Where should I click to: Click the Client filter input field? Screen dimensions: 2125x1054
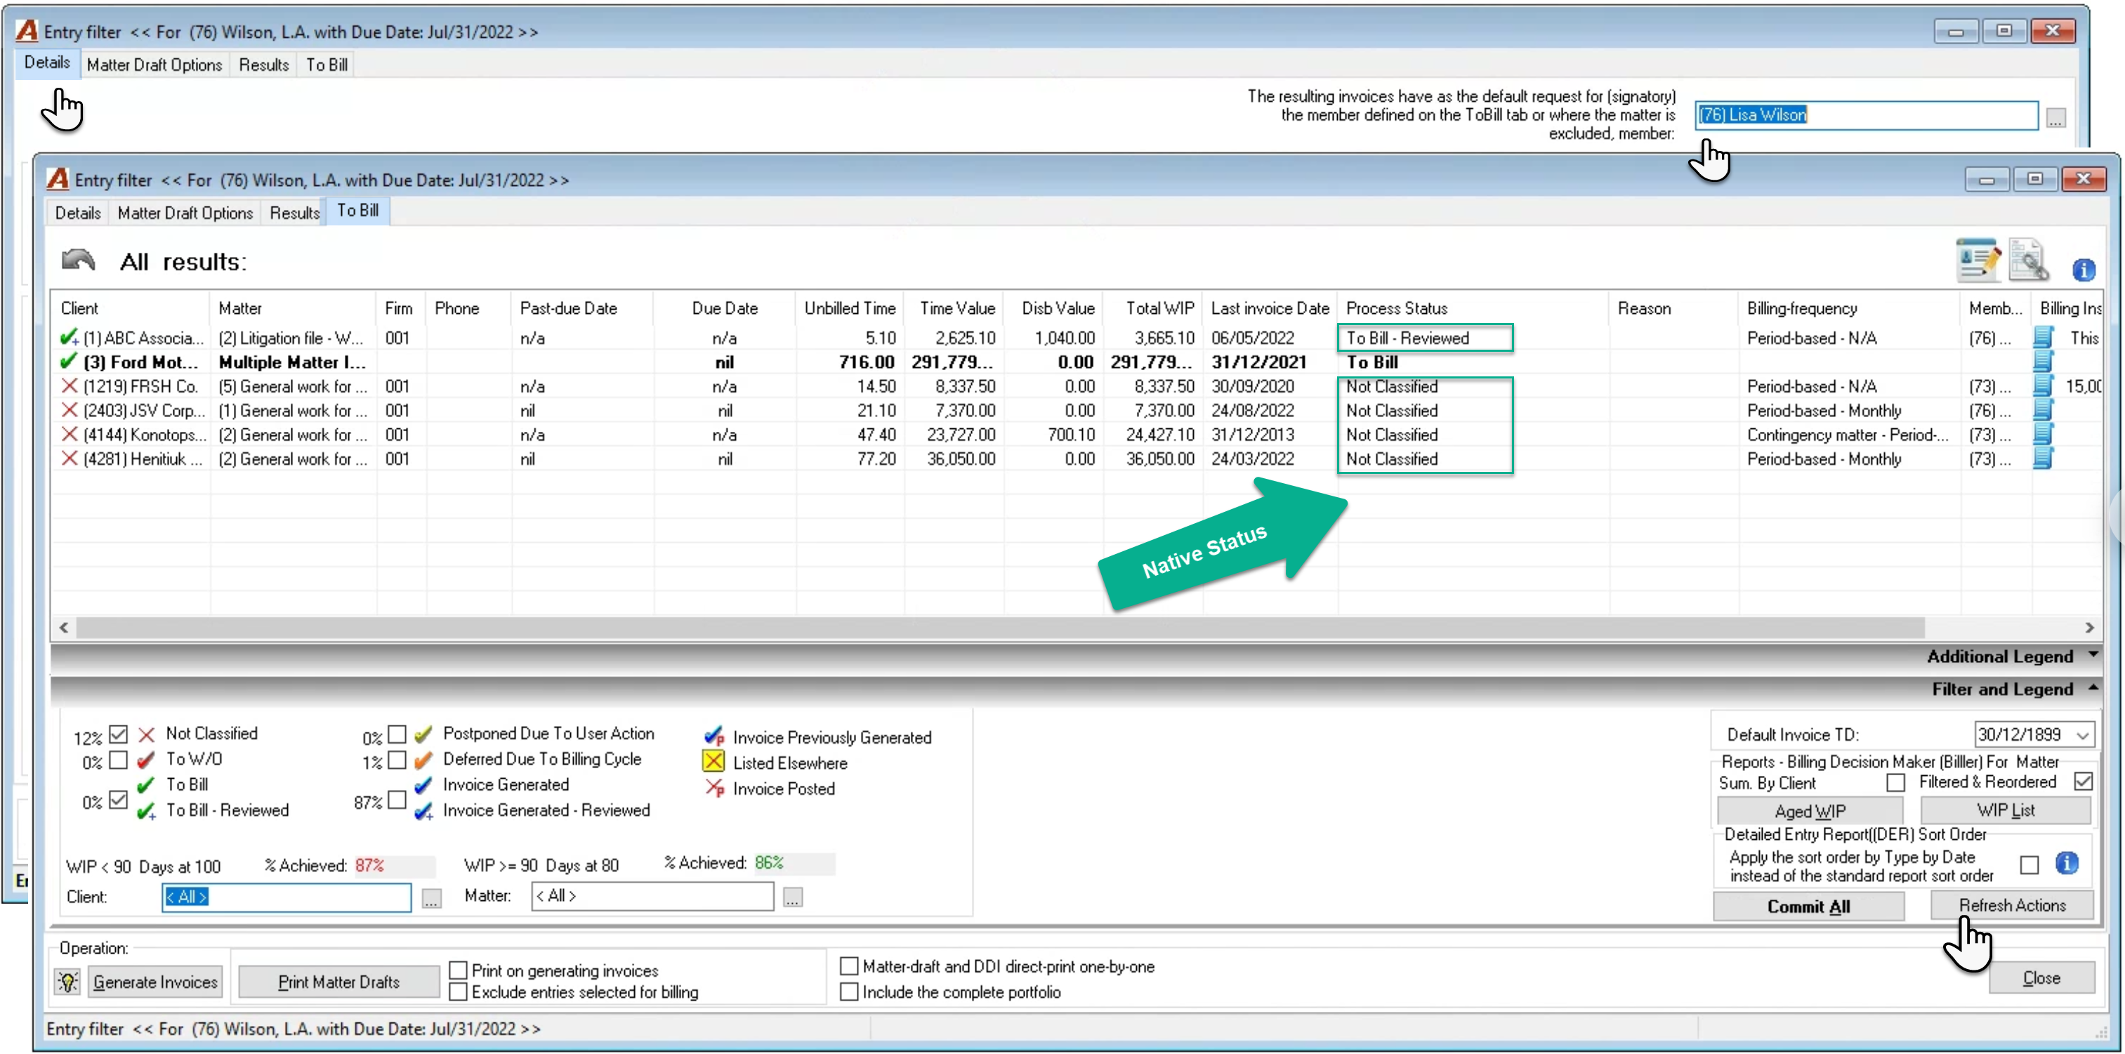click(x=287, y=897)
